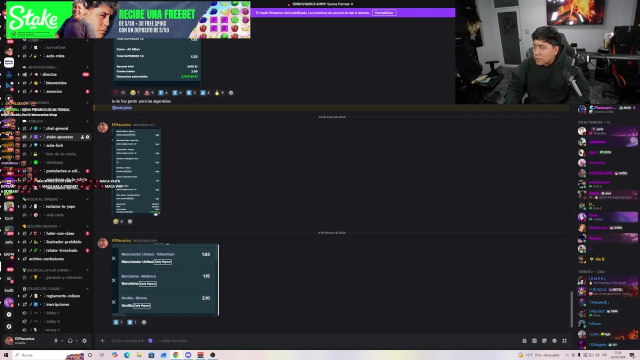Image resolution: width=640 pixels, height=360 pixels.
Task: Open the sticker picker icon
Action: (x=544, y=341)
